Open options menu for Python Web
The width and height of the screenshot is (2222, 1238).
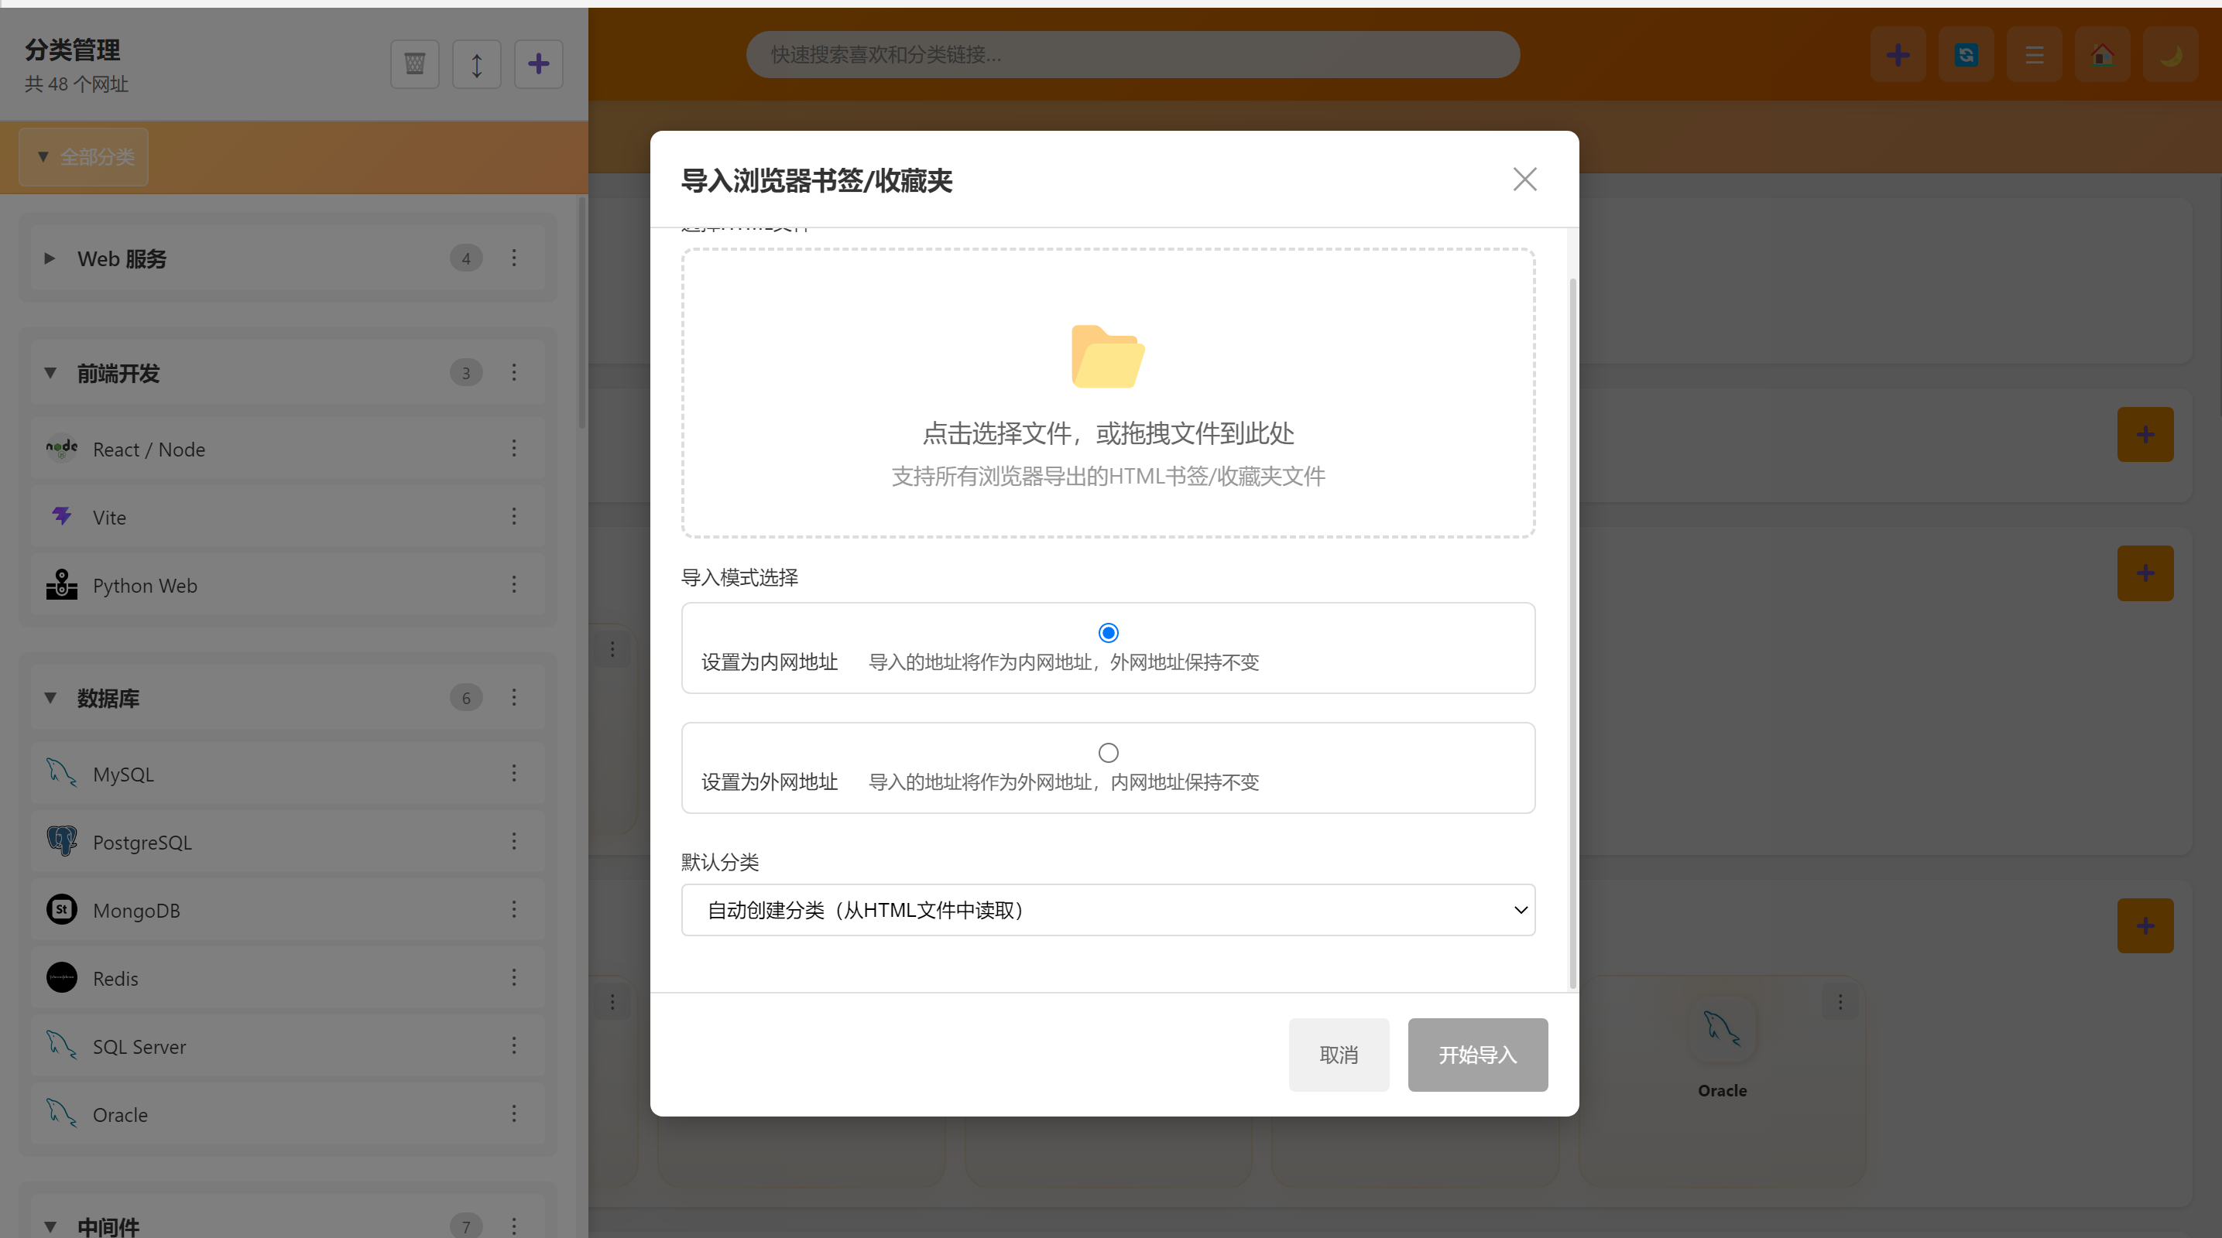click(514, 584)
